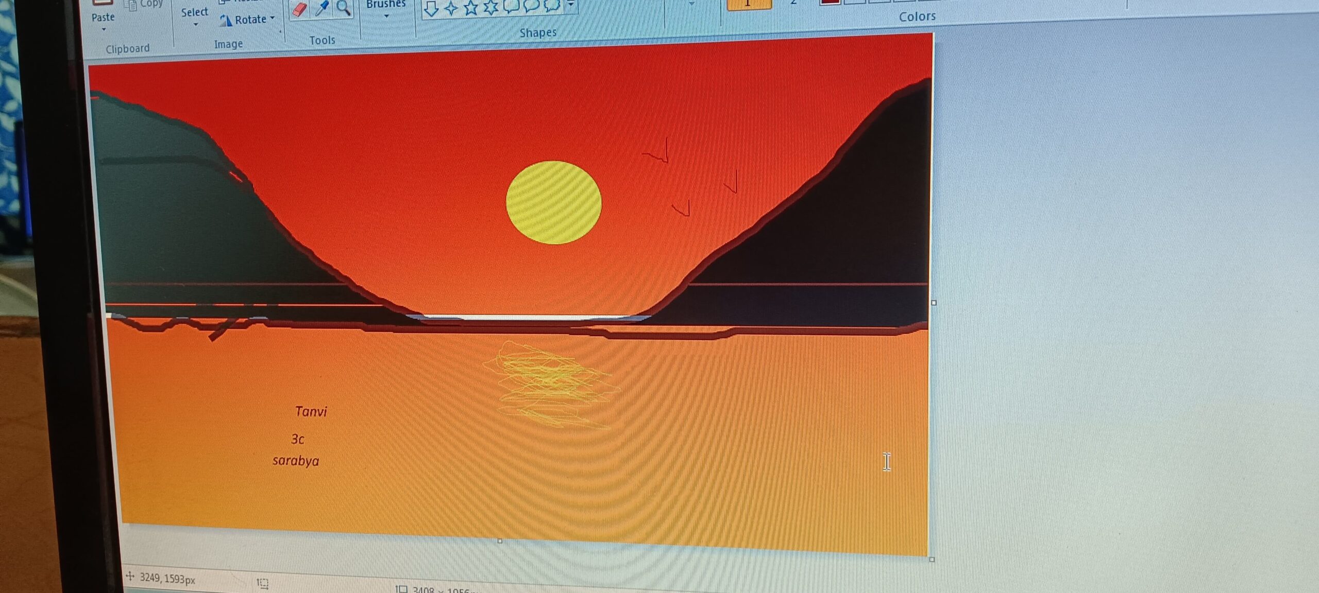Click the Copy button label

151,4
